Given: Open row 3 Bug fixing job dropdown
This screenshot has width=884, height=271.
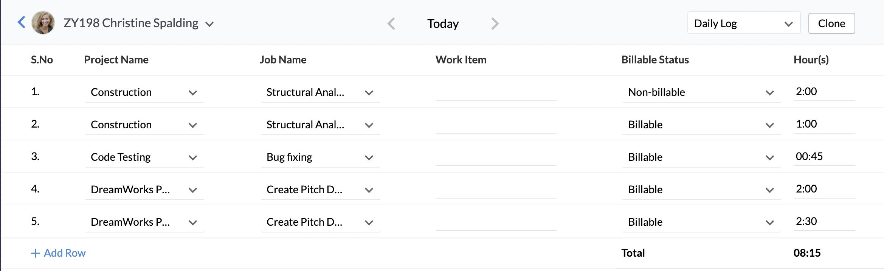Looking at the screenshot, I should [x=320, y=157].
